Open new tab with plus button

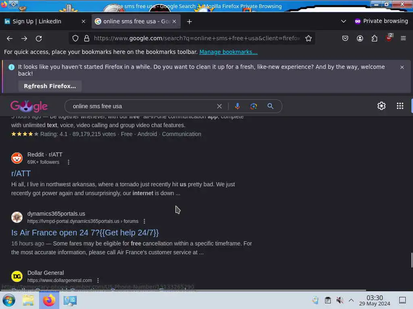189,22
